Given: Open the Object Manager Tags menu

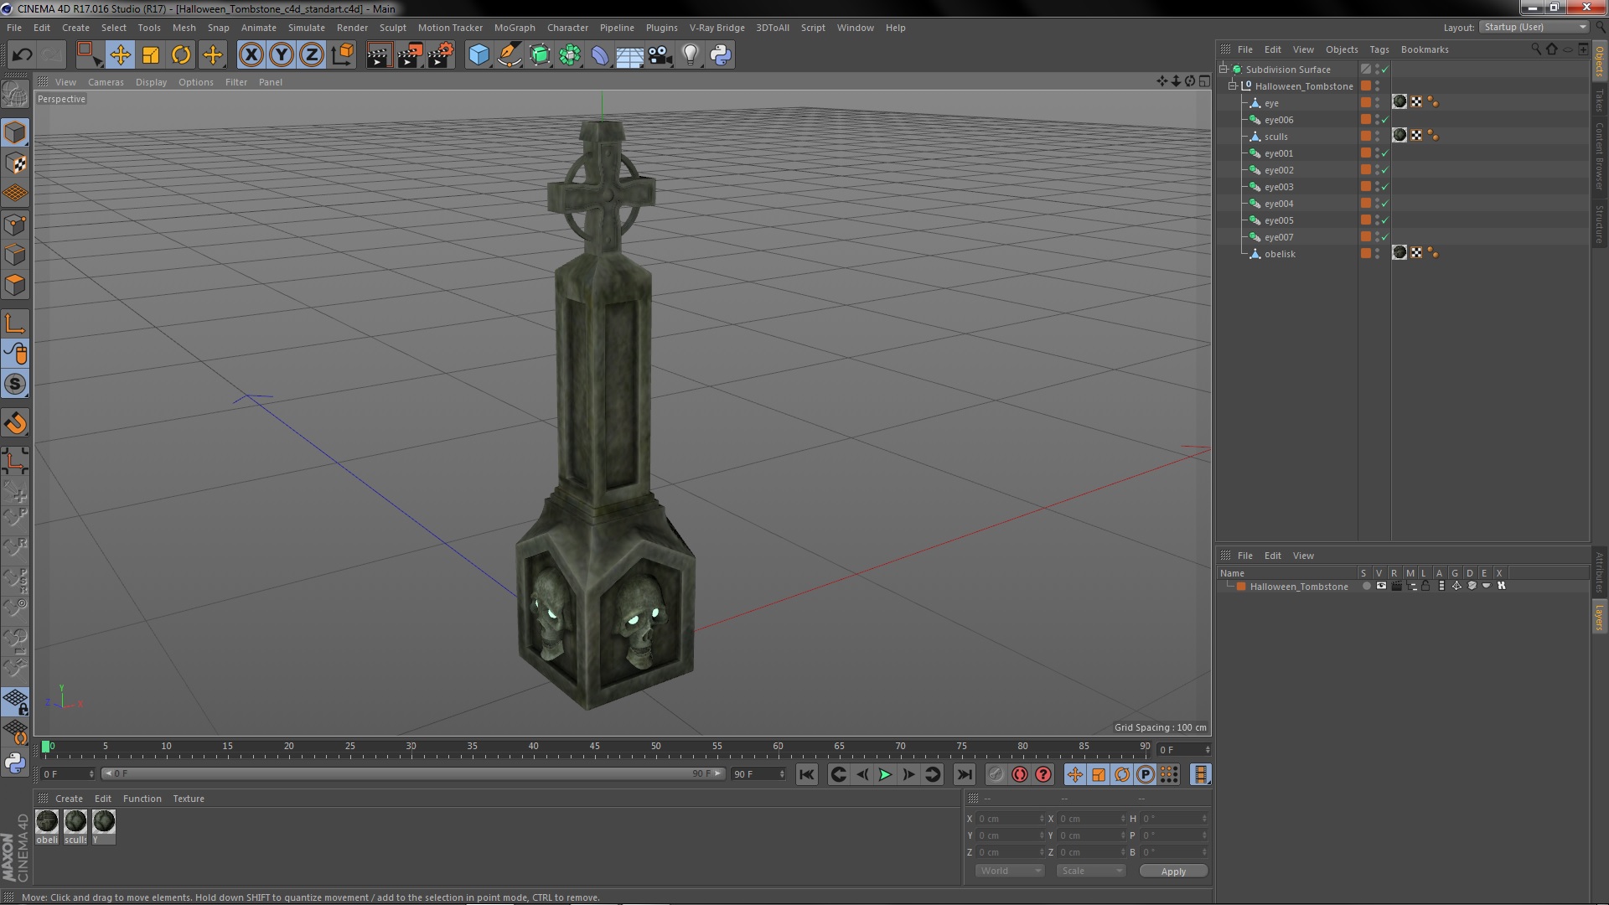Looking at the screenshot, I should (x=1379, y=49).
